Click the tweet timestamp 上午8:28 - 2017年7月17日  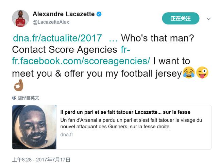(x=41, y=160)
